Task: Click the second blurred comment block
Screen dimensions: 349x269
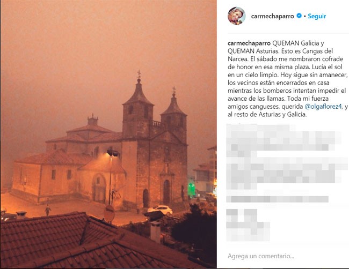Action: (x=287, y=173)
